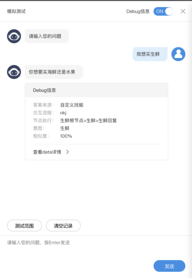The width and height of the screenshot is (192, 278).
Task: Click the 模拟测试 panel title
Action: click(x=16, y=12)
